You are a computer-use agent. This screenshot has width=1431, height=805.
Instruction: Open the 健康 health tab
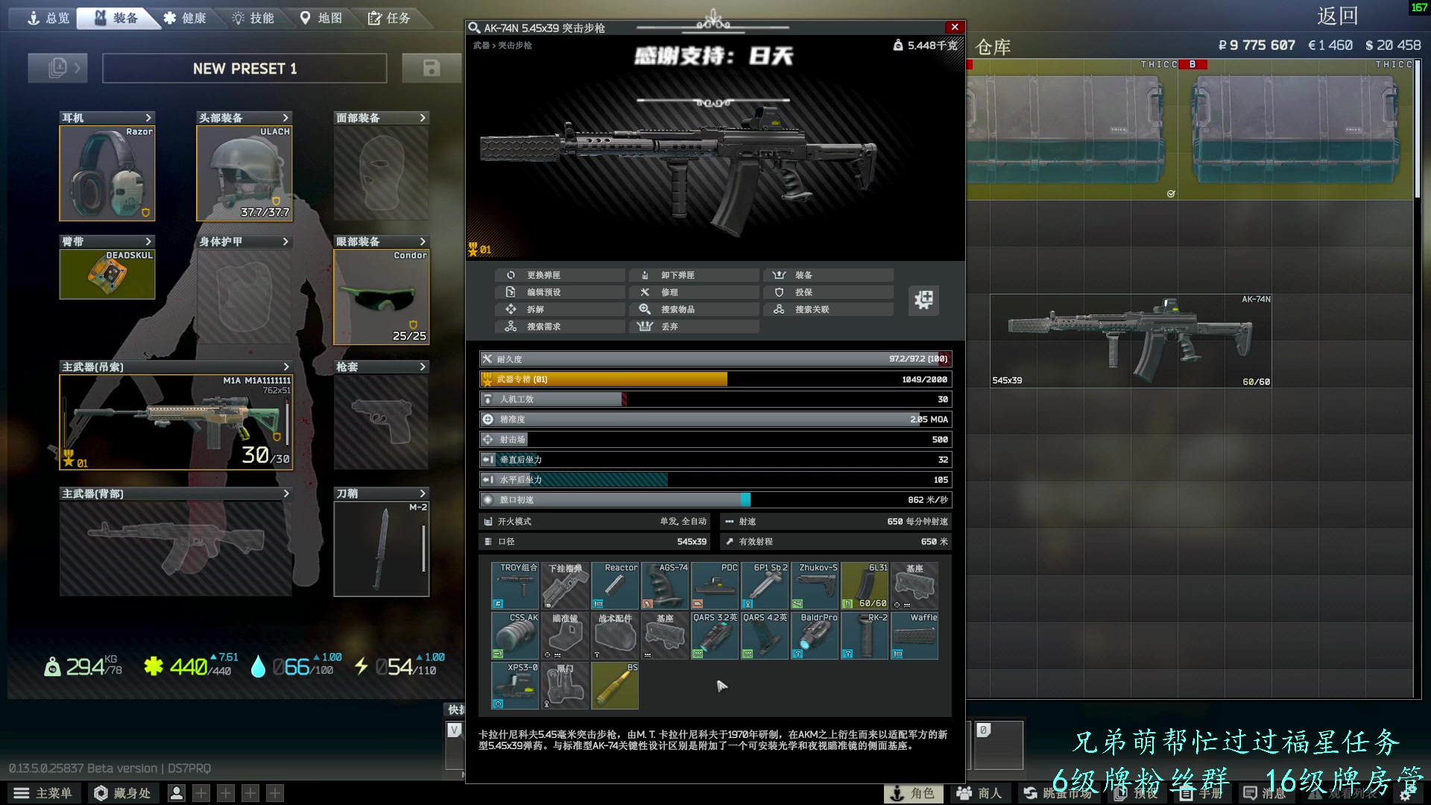[186, 18]
